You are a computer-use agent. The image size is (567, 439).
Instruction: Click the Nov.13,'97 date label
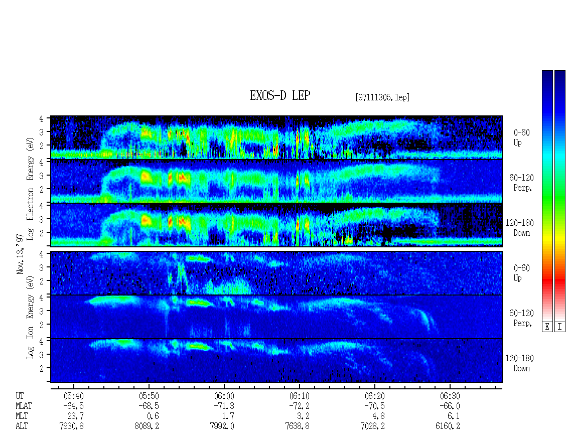click(x=20, y=254)
